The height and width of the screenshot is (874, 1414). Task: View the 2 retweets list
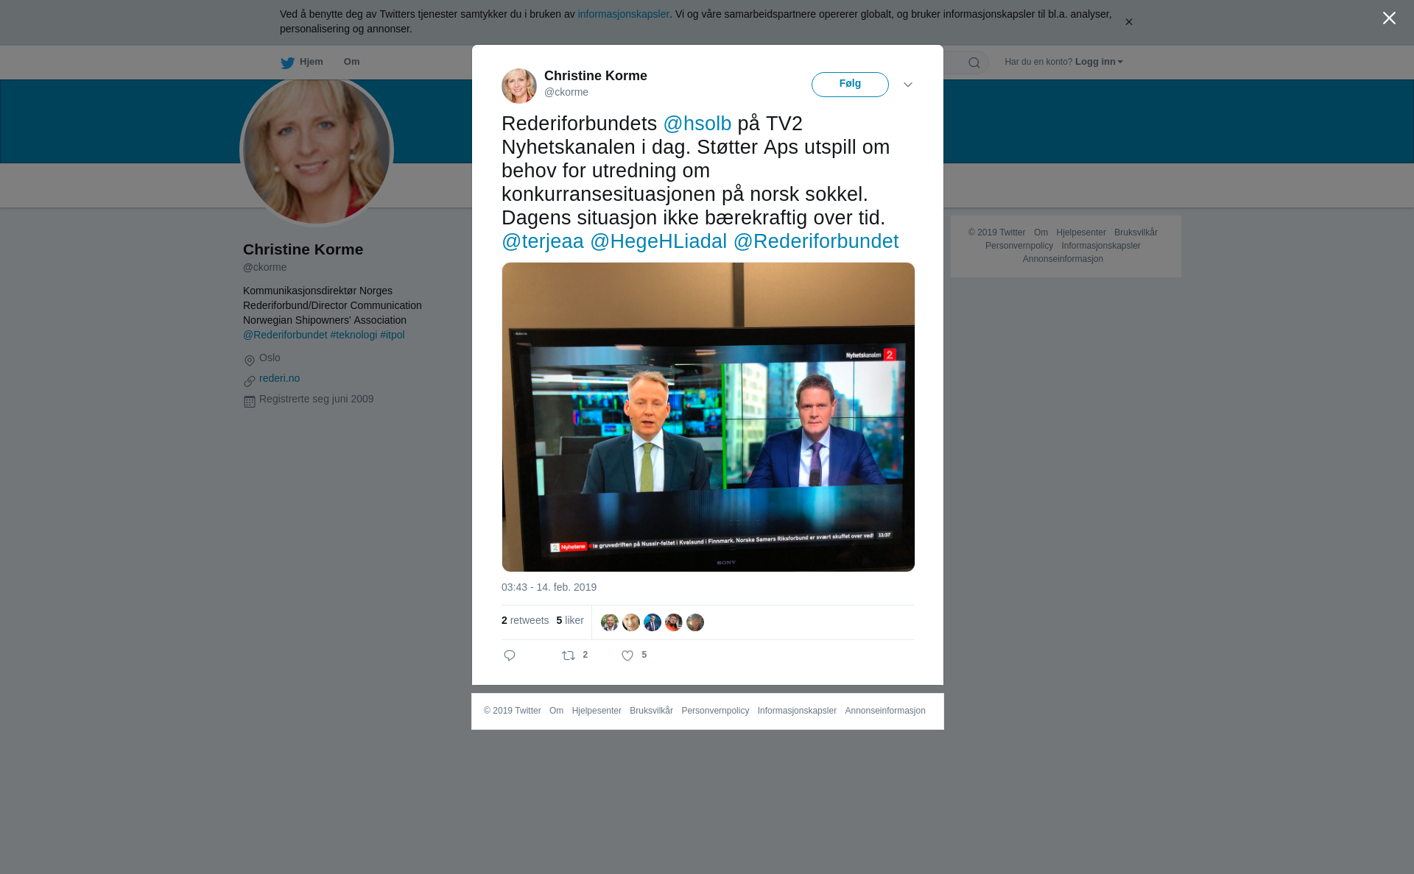[525, 620]
